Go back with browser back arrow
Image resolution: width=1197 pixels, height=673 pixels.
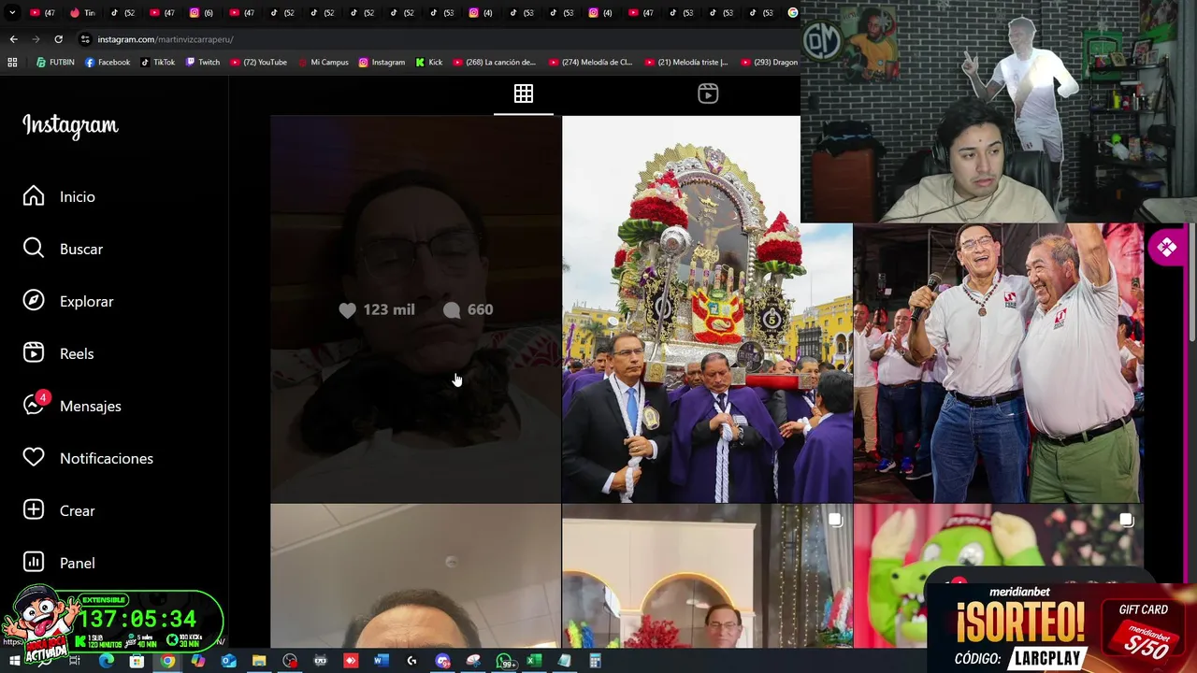tap(13, 39)
